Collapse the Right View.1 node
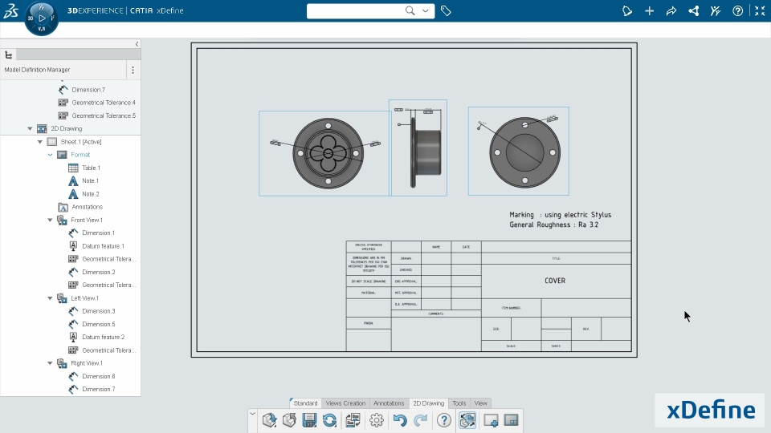 (x=50, y=363)
